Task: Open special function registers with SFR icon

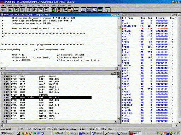Action: pos(94,10)
